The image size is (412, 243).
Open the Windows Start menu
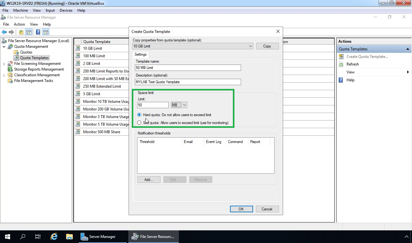[7, 237]
